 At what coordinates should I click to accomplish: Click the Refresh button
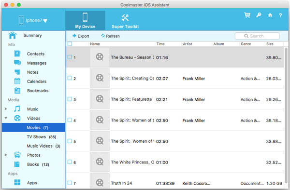[x=110, y=36]
